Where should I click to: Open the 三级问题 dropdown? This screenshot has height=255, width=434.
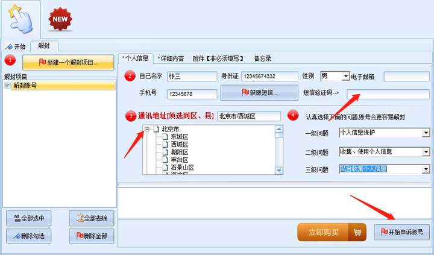click(426, 169)
